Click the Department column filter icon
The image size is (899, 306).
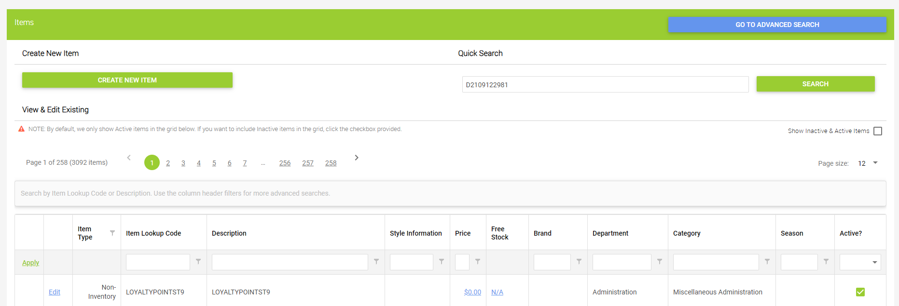point(660,261)
